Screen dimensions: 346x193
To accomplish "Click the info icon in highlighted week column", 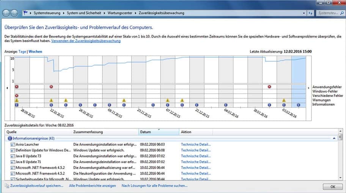I will (298, 105).
